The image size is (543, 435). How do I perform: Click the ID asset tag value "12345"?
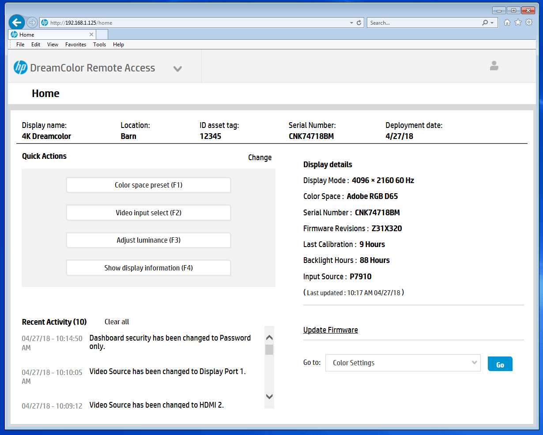(x=211, y=136)
